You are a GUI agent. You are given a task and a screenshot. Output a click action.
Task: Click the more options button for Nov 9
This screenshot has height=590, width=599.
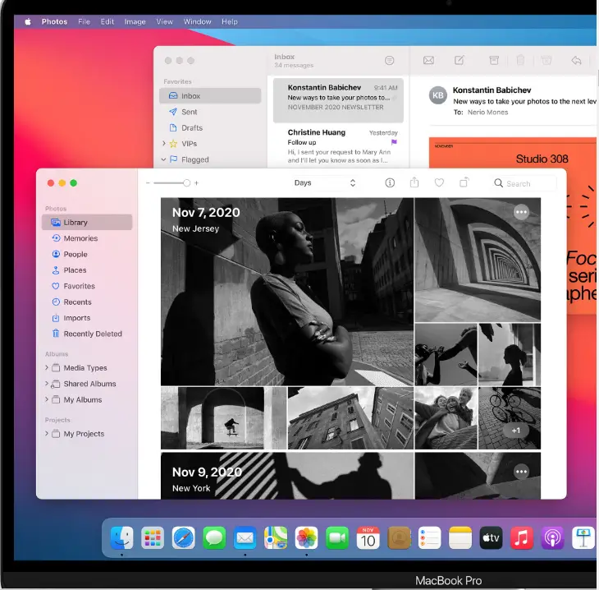521,472
